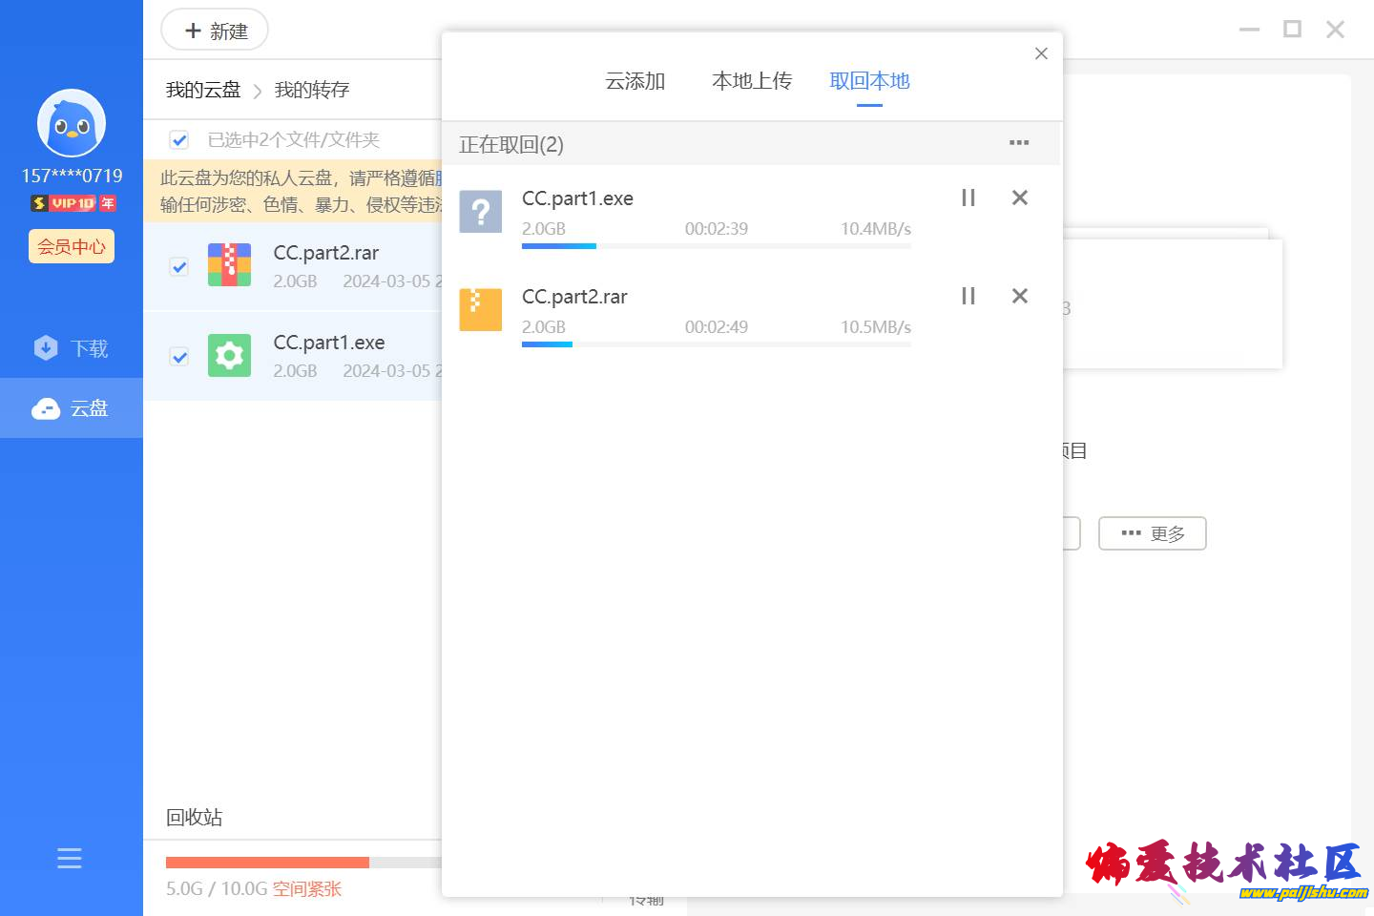Cancel the CC.part1.exe download
Image resolution: width=1374 pixels, height=916 pixels.
[x=1019, y=198]
